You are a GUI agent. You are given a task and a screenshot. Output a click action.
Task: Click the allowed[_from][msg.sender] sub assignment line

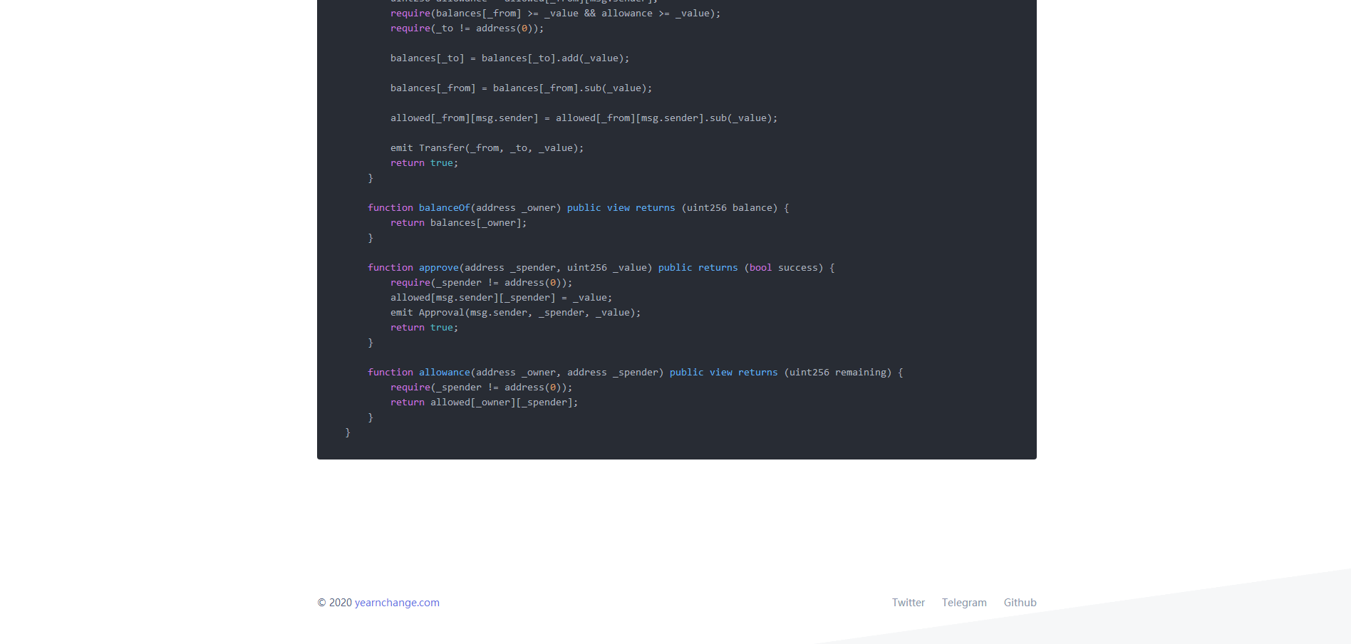tap(584, 118)
